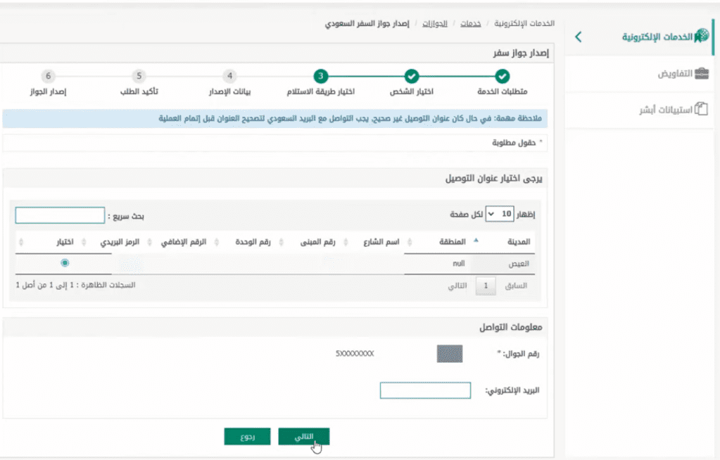This screenshot has width=720, height=460.
Task: Click the العيص city cell
Action: click(x=519, y=264)
